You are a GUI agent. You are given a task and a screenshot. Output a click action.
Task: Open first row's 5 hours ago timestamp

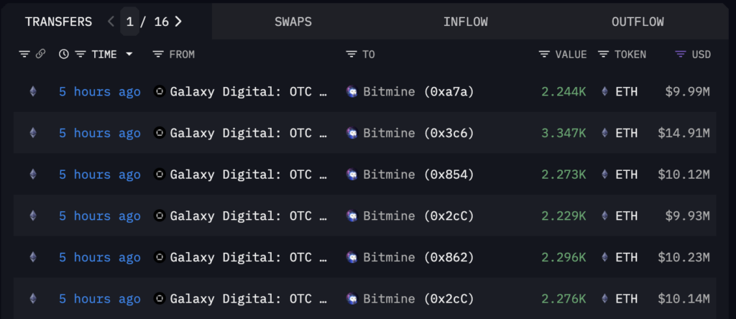coord(99,91)
